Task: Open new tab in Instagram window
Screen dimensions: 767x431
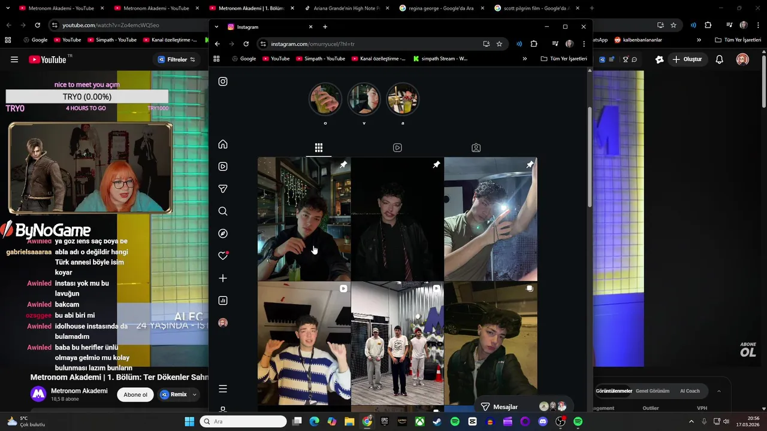Action: click(325, 27)
